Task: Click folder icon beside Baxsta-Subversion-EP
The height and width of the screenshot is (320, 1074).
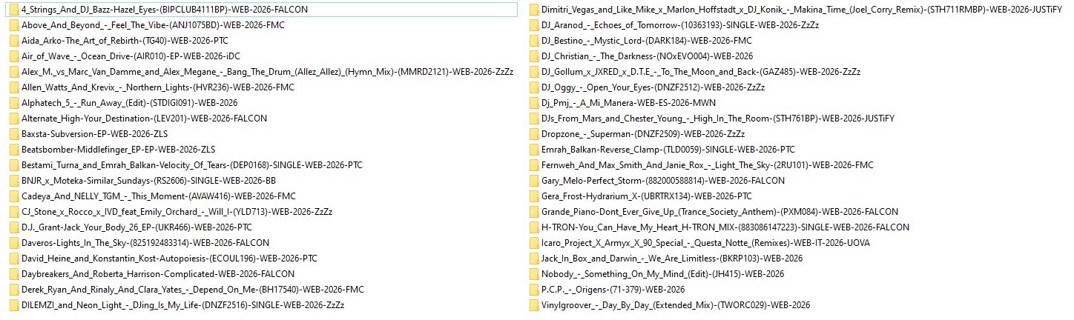Action: click(x=15, y=134)
